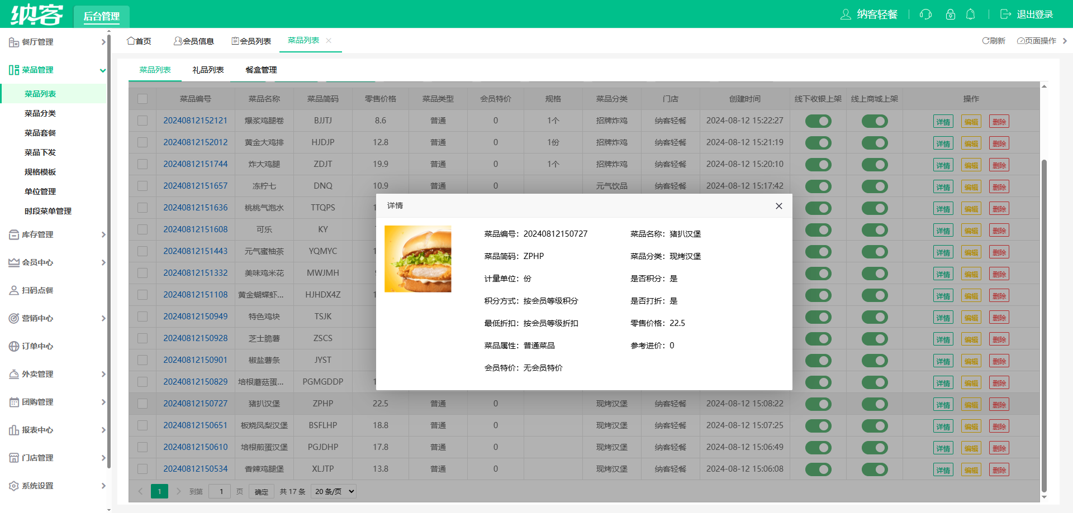Check the row checkbox for 爆浆鸡腿卷
This screenshot has height=513, width=1073.
coord(143,121)
